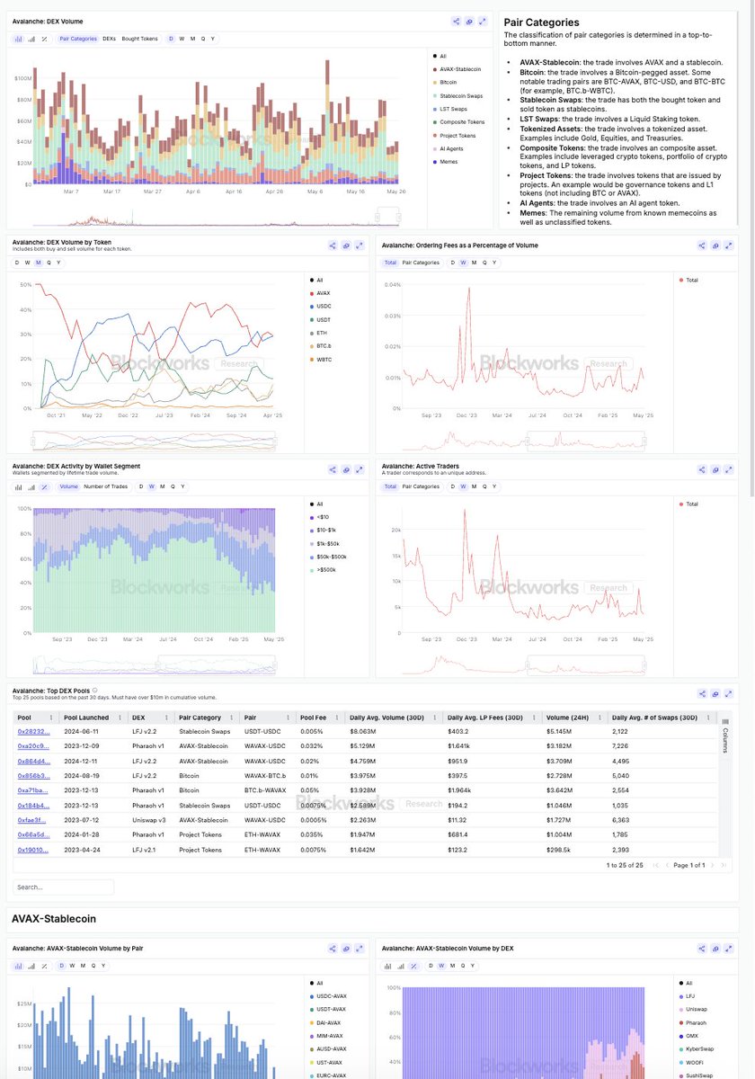Toggle AVAX-Stablecoin series in DEX Volume legend
Viewport: 755px width, 1079px height.
(x=456, y=69)
